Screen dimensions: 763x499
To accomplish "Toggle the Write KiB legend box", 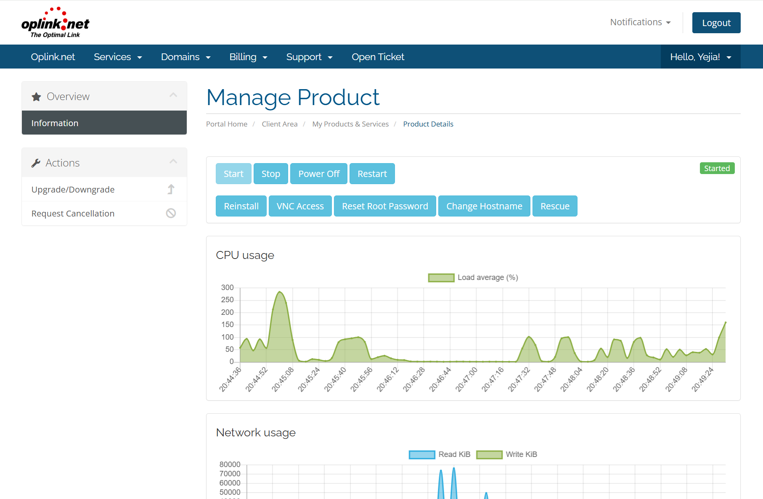I will tap(489, 455).
